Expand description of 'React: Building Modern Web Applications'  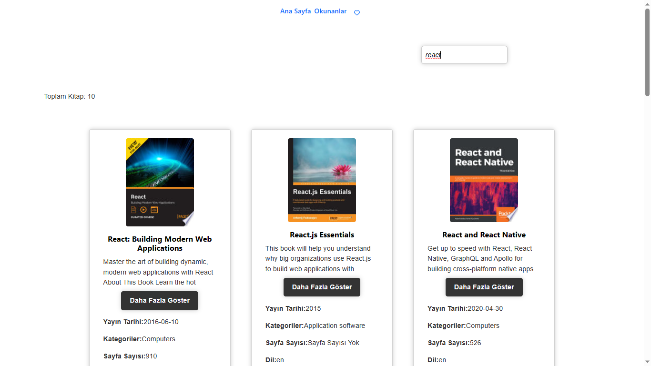point(159,301)
